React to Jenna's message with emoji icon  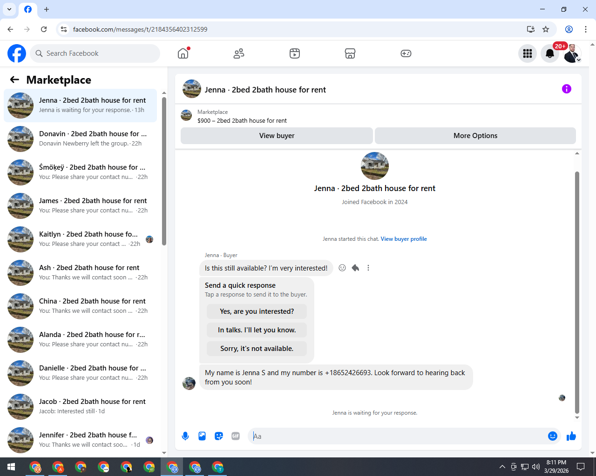click(x=342, y=268)
